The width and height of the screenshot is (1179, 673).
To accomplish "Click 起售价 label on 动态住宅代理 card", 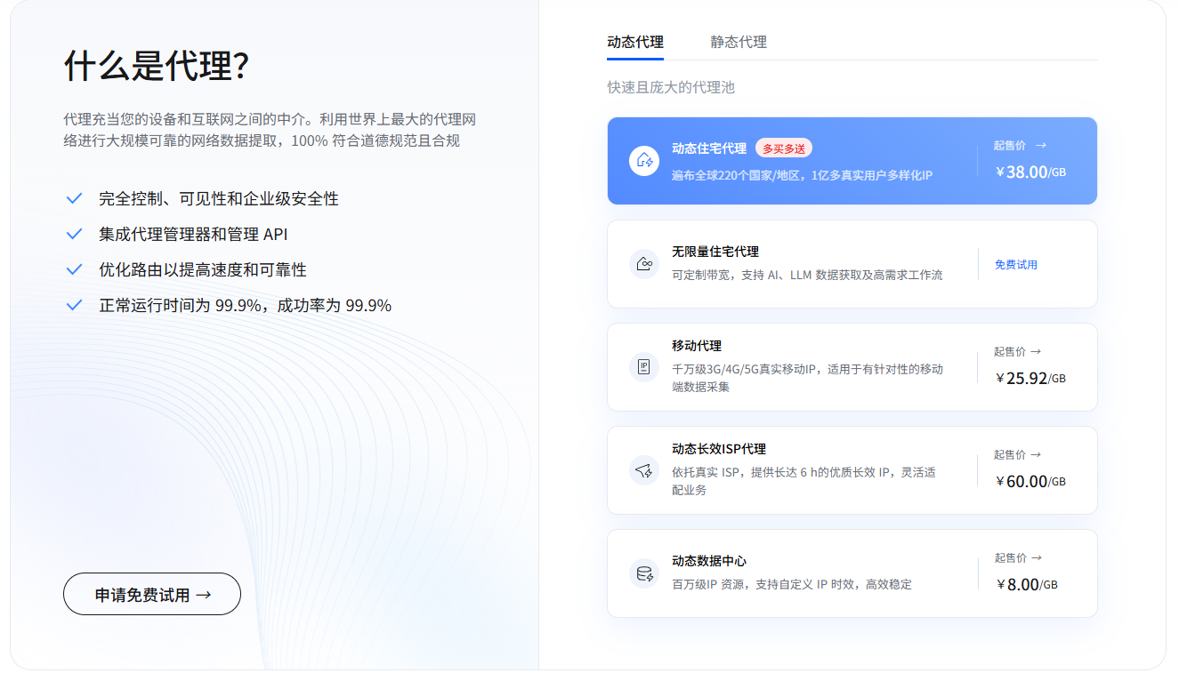I will [1010, 145].
